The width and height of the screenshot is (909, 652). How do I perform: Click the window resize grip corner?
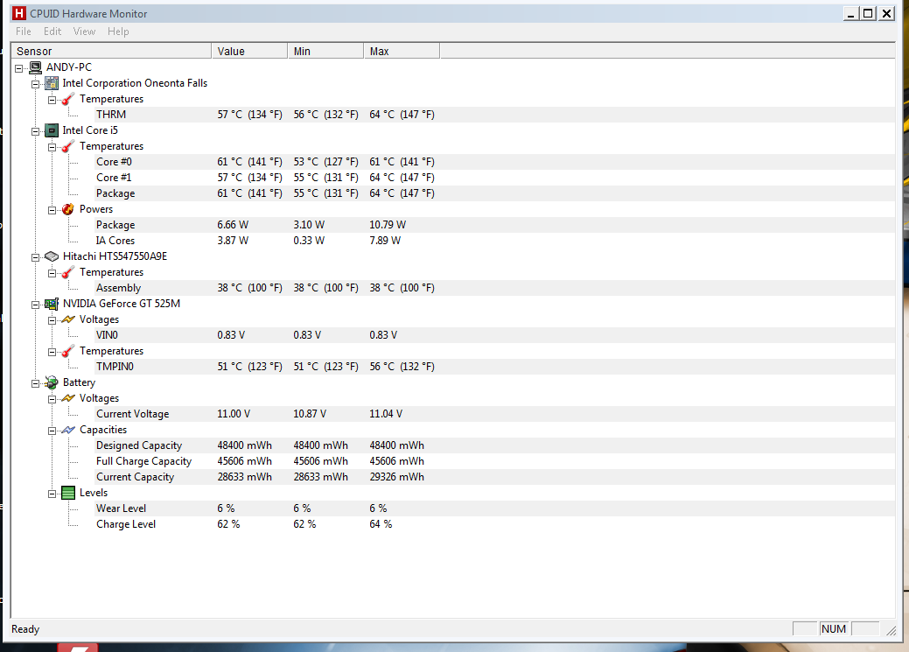pyautogui.click(x=891, y=630)
